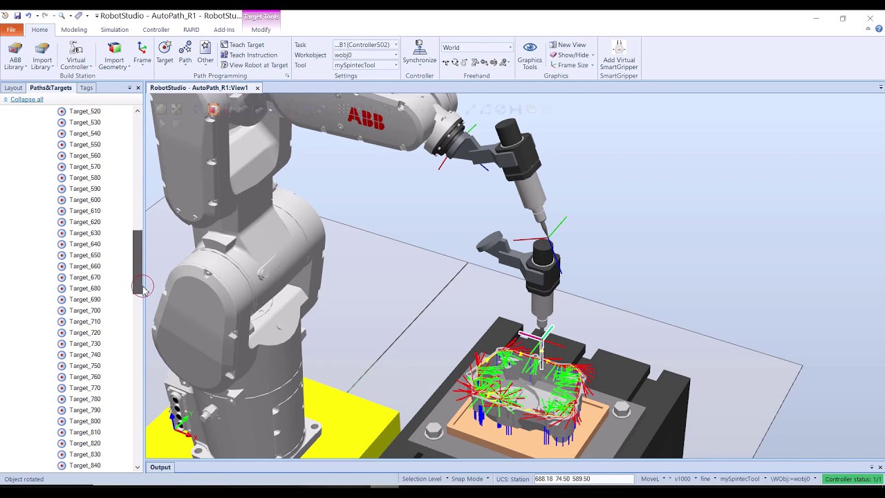Switch to the Simulation ribbon tab

(x=114, y=30)
